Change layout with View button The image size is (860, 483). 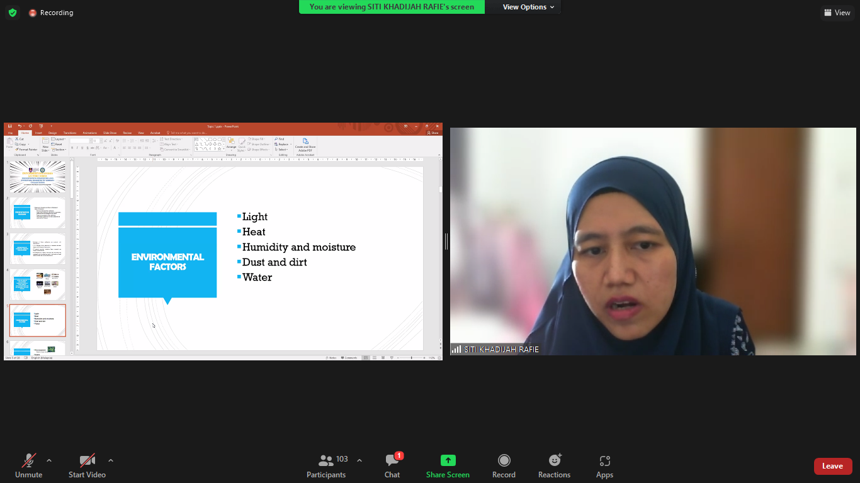837,13
